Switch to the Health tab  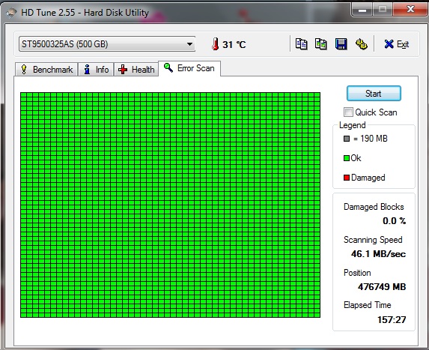click(x=136, y=70)
